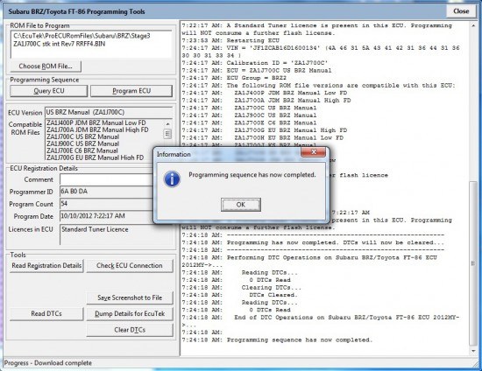This screenshot has height=371, width=482.
Task: Click the Clear DTCs button
Action: 130,330
